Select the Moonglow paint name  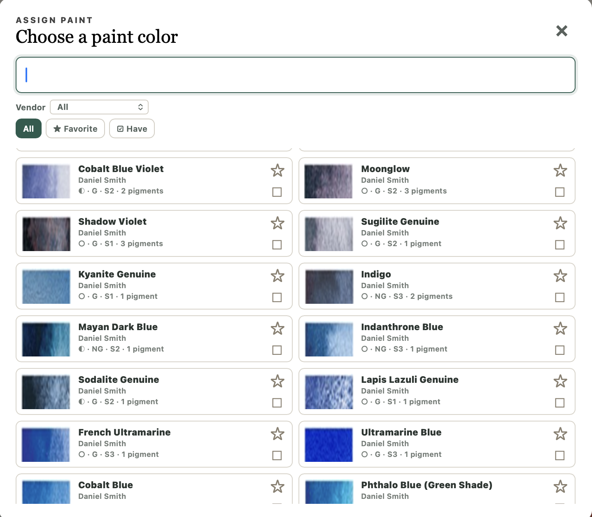tap(385, 169)
